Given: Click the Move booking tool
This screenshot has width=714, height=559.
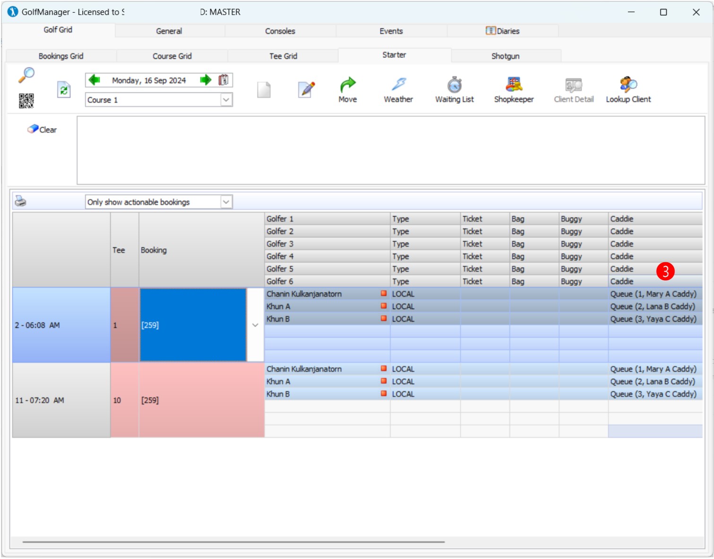Looking at the screenshot, I should [x=348, y=90].
